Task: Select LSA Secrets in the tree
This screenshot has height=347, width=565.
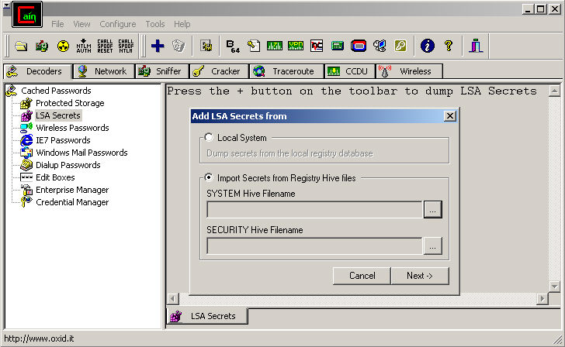Action: tap(58, 115)
